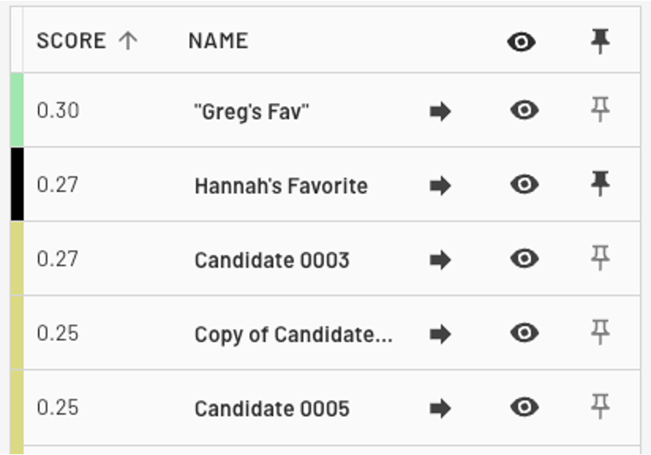Toggle visibility of Candidate 0003
This screenshot has height=455, width=651.
(525, 258)
